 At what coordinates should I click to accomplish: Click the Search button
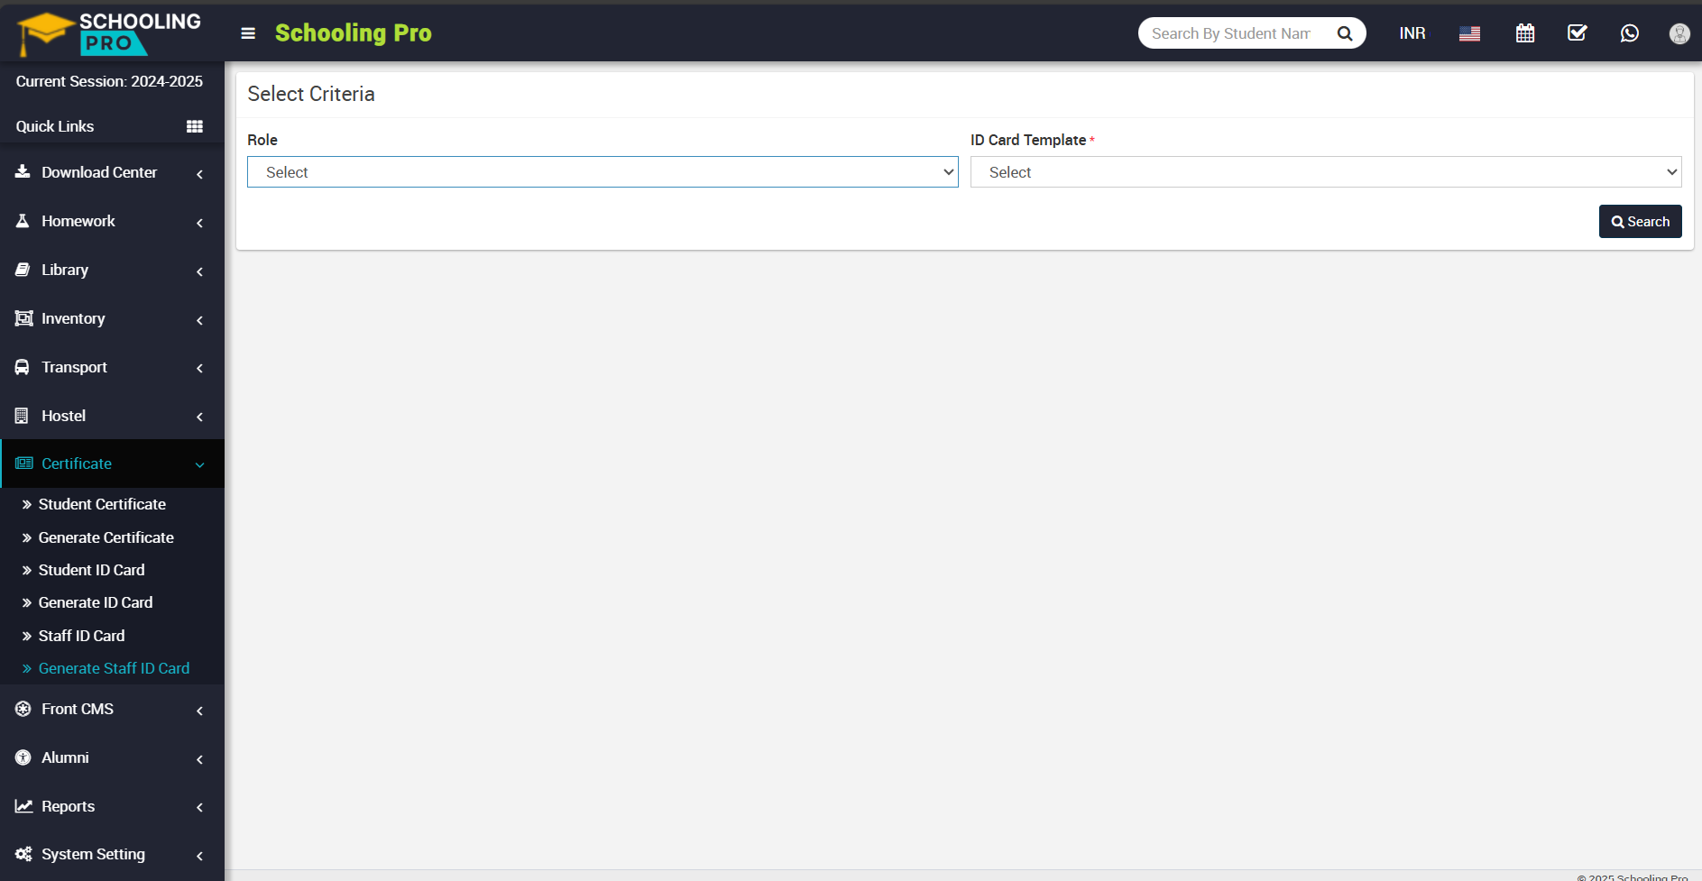click(x=1640, y=221)
